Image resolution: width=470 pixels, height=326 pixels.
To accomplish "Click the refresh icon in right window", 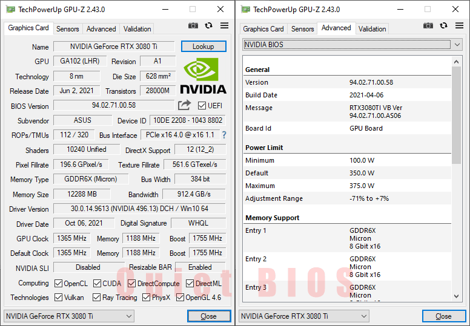I will coord(443,26).
